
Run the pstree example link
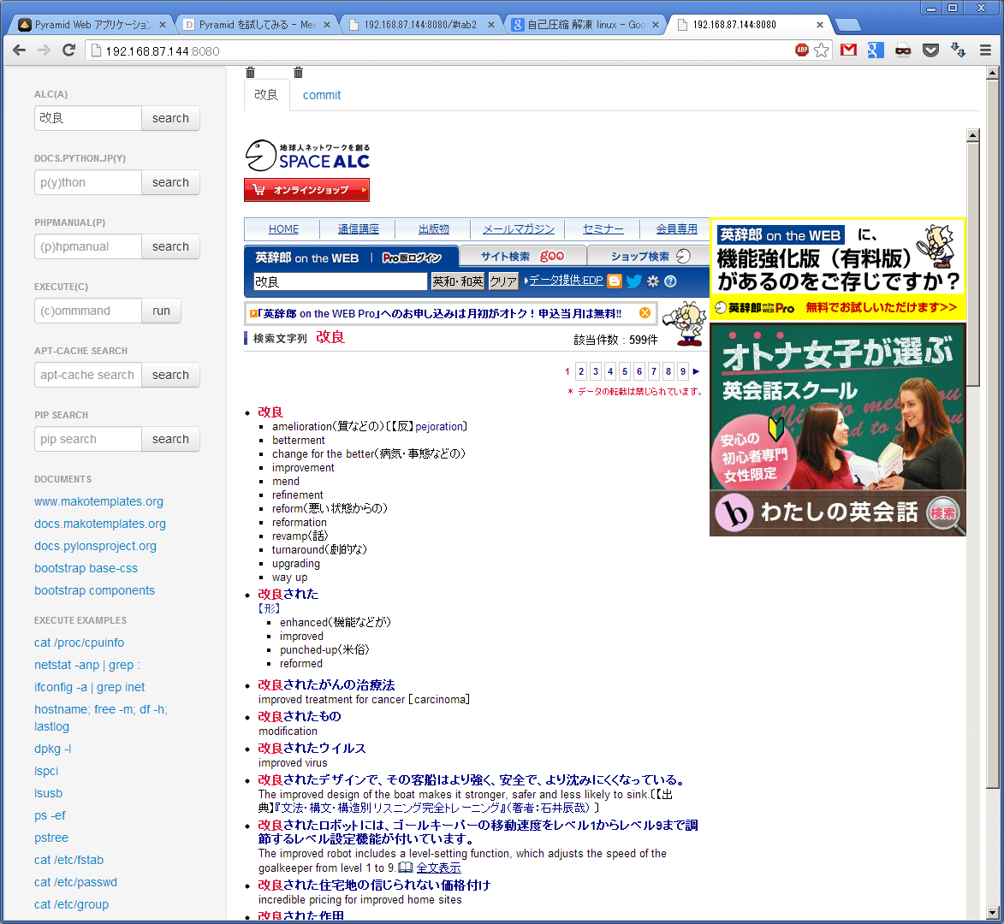point(51,838)
